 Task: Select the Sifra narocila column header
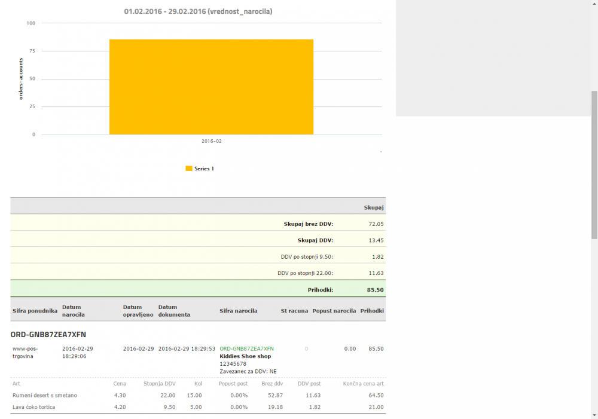click(239, 311)
